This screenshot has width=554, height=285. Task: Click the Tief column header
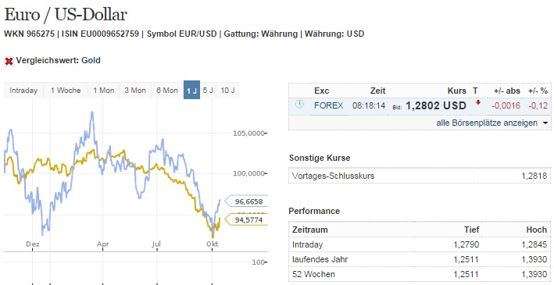471,230
